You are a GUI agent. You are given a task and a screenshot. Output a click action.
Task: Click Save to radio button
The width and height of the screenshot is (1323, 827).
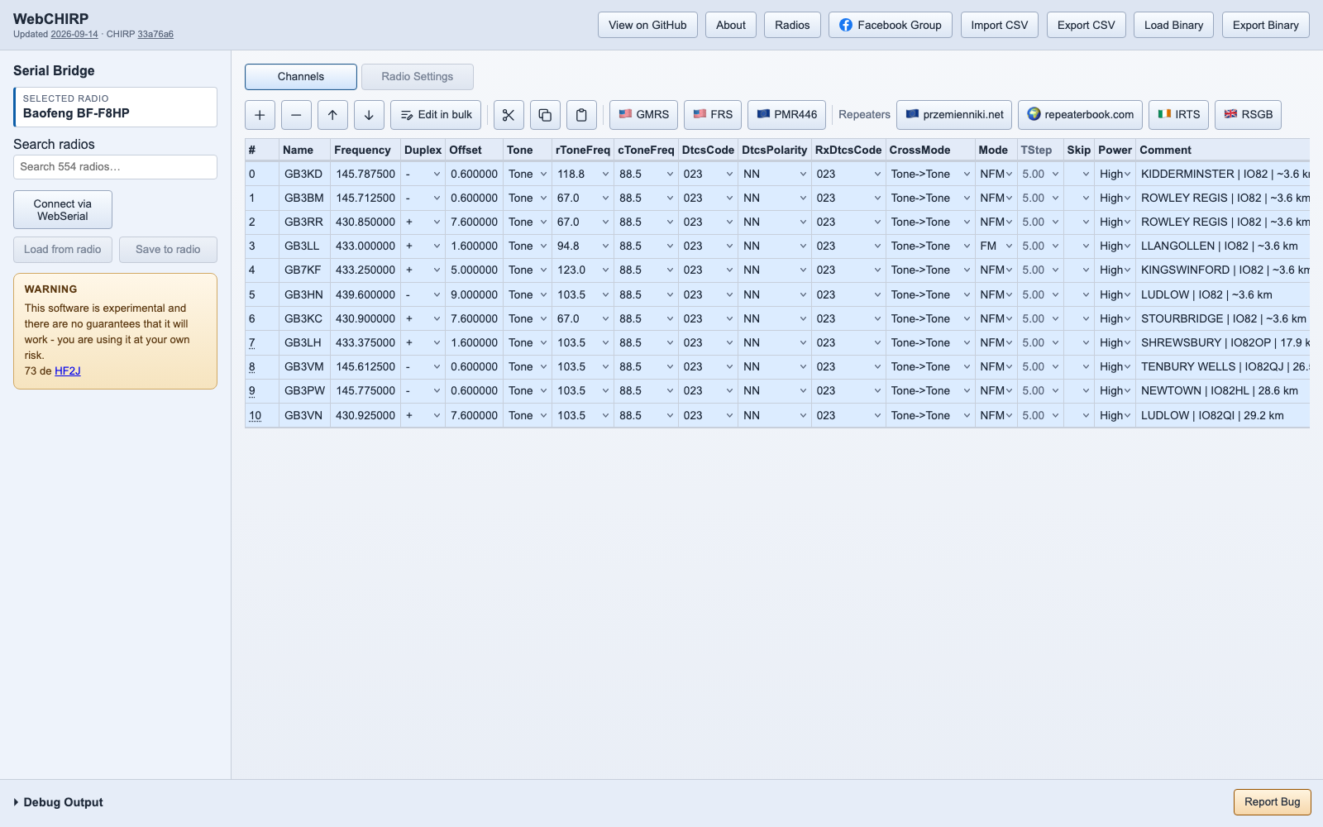point(168,250)
